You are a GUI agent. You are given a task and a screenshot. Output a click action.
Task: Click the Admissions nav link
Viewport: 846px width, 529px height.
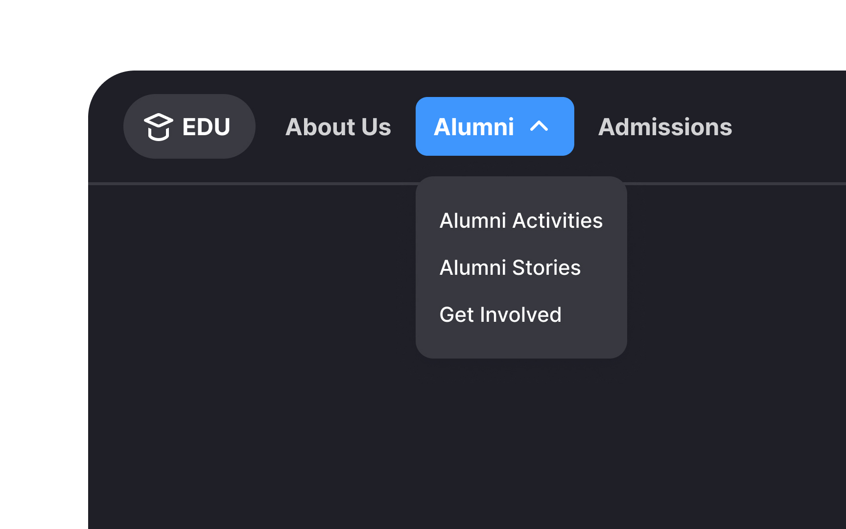pos(665,127)
